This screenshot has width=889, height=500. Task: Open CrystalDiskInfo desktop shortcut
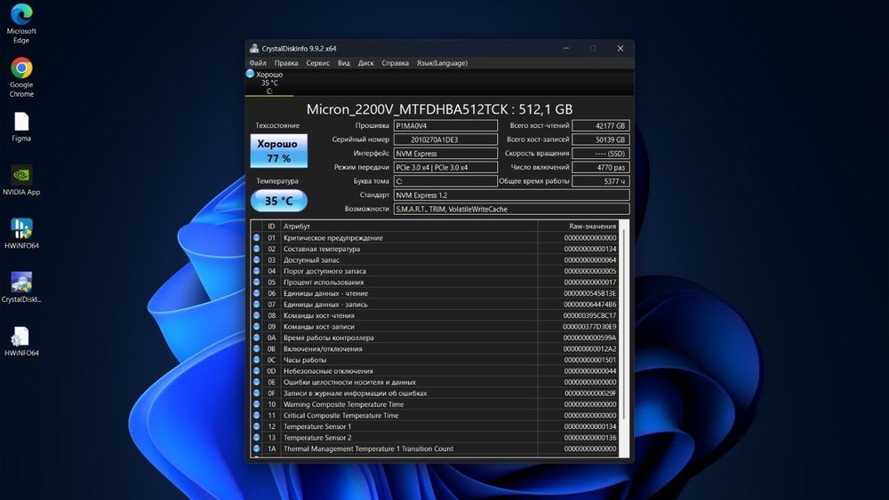pyautogui.click(x=21, y=288)
